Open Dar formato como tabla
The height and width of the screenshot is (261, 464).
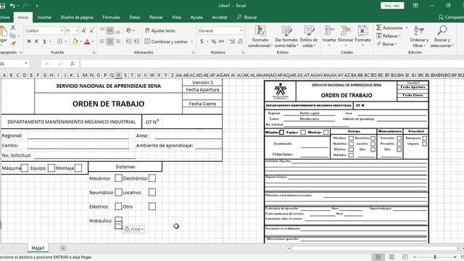point(286,37)
